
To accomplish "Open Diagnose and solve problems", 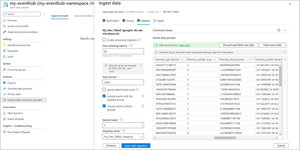I will [x=23, y=32].
